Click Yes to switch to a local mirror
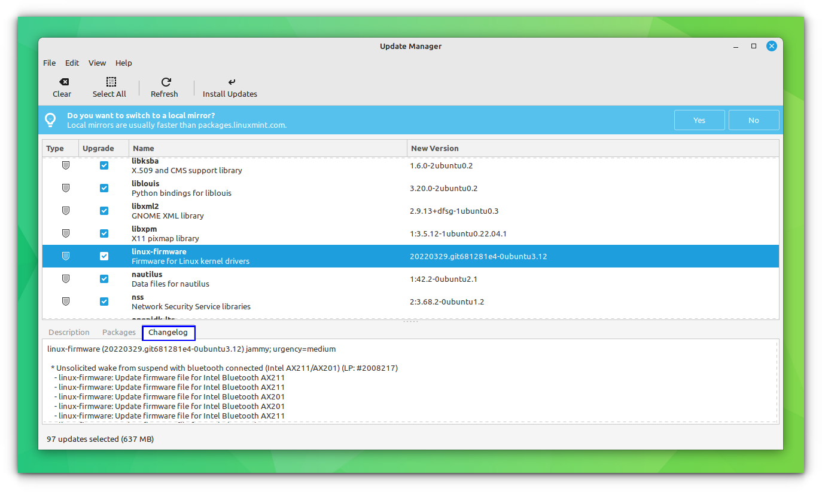 tap(699, 119)
